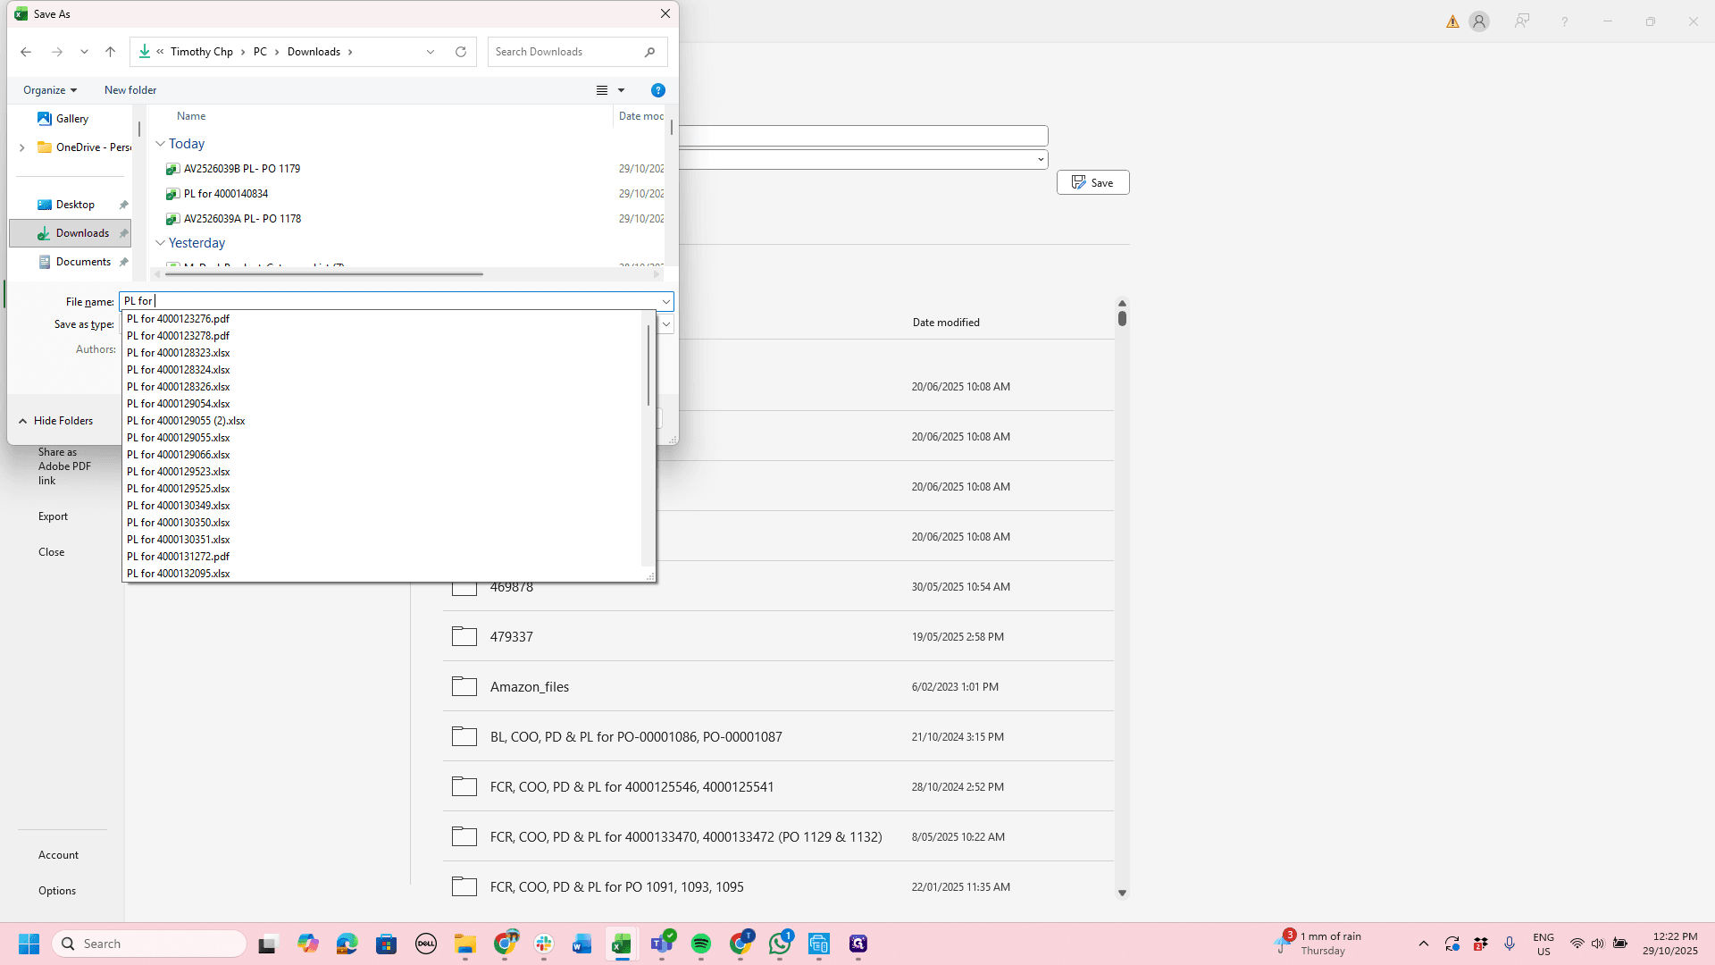Open Spotify from the taskbar
1715x965 pixels.
701,944
